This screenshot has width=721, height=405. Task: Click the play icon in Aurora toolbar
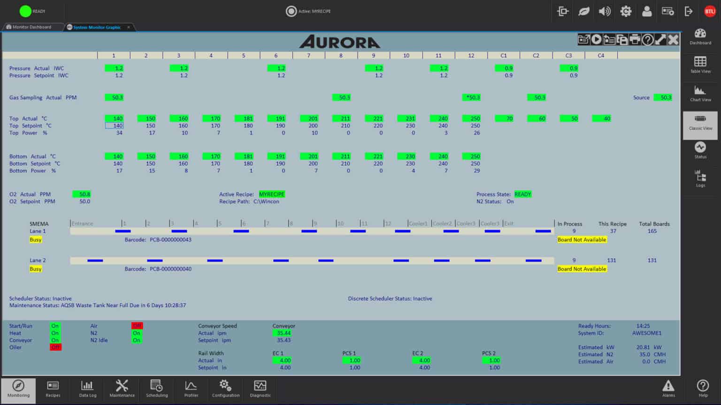pyautogui.click(x=596, y=40)
